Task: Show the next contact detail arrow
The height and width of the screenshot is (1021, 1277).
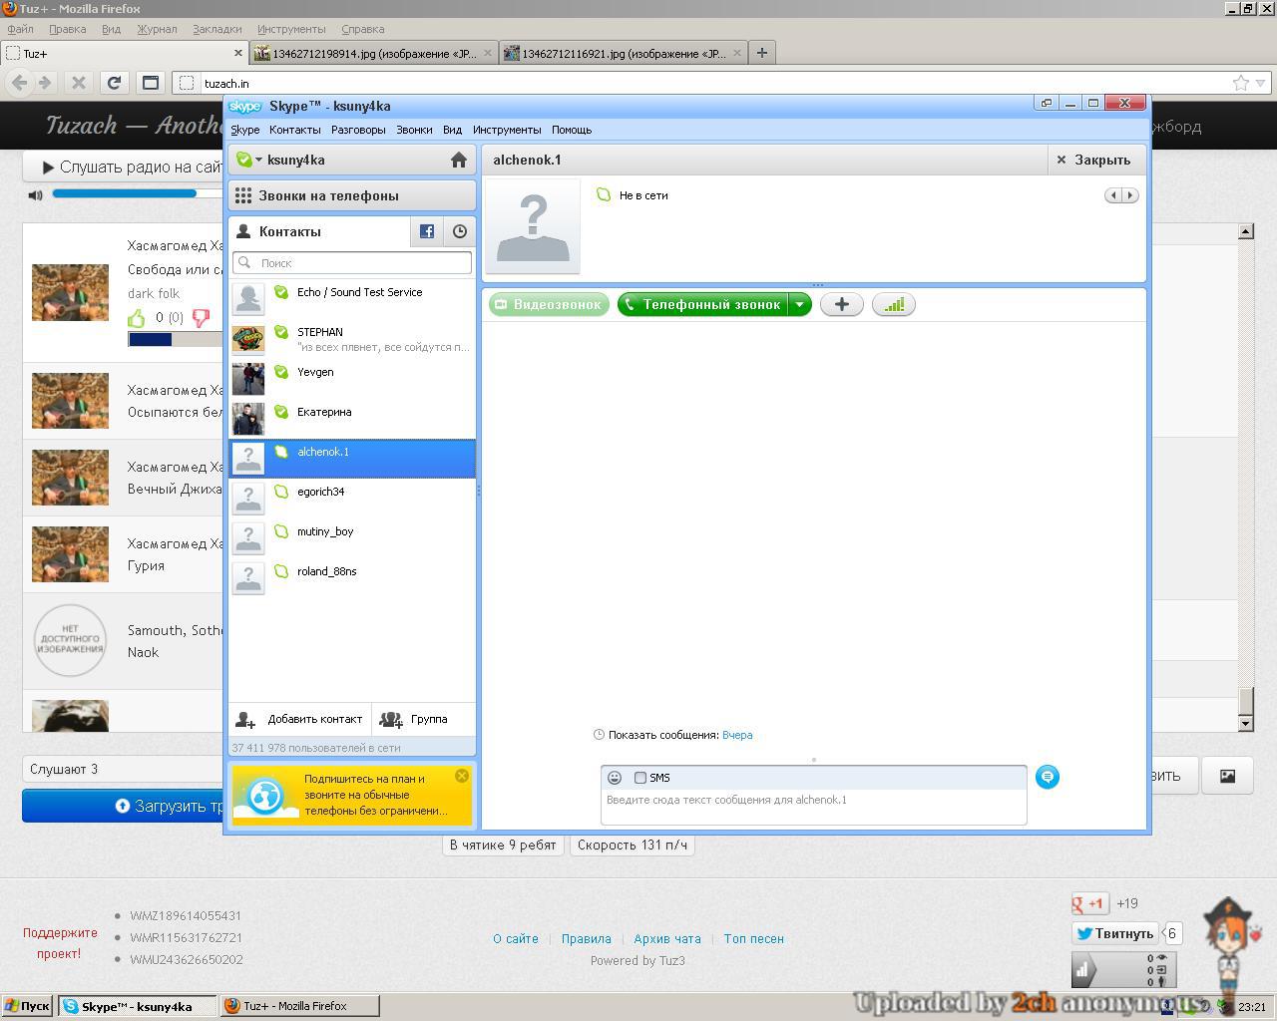Action: (1130, 195)
